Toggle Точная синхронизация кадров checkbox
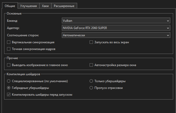The image size is (176, 113). (x=9, y=49)
